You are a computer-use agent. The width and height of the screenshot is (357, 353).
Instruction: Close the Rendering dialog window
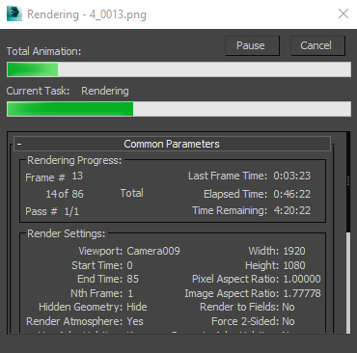point(343,14)
